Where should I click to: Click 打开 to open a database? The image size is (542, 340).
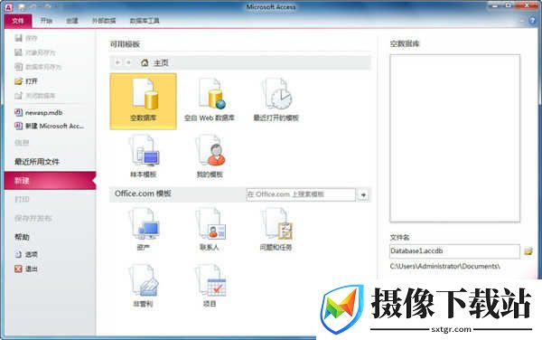[x=26, y=81]
